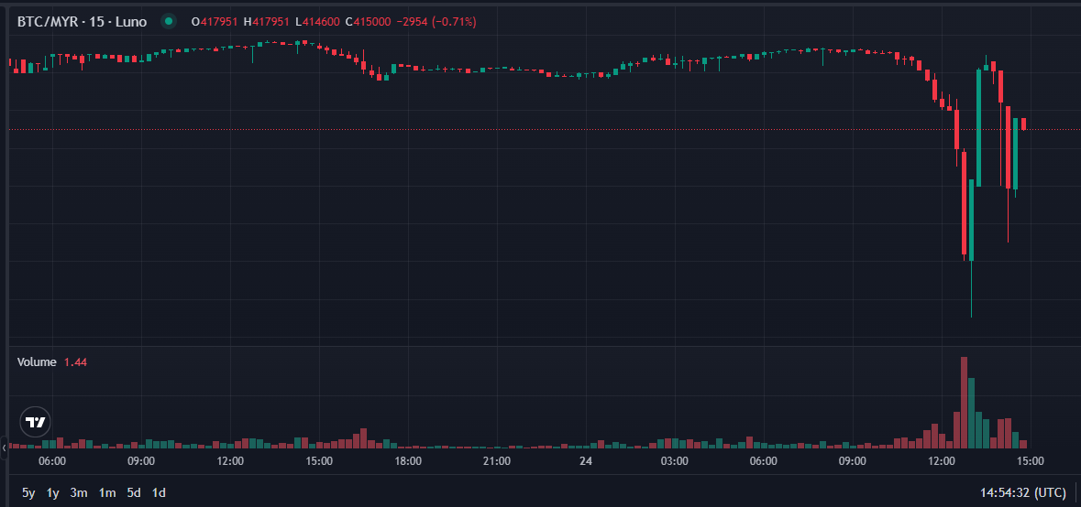Choose the 5d date range
This screenshot has width=1081, height=507.
(134, 493)
